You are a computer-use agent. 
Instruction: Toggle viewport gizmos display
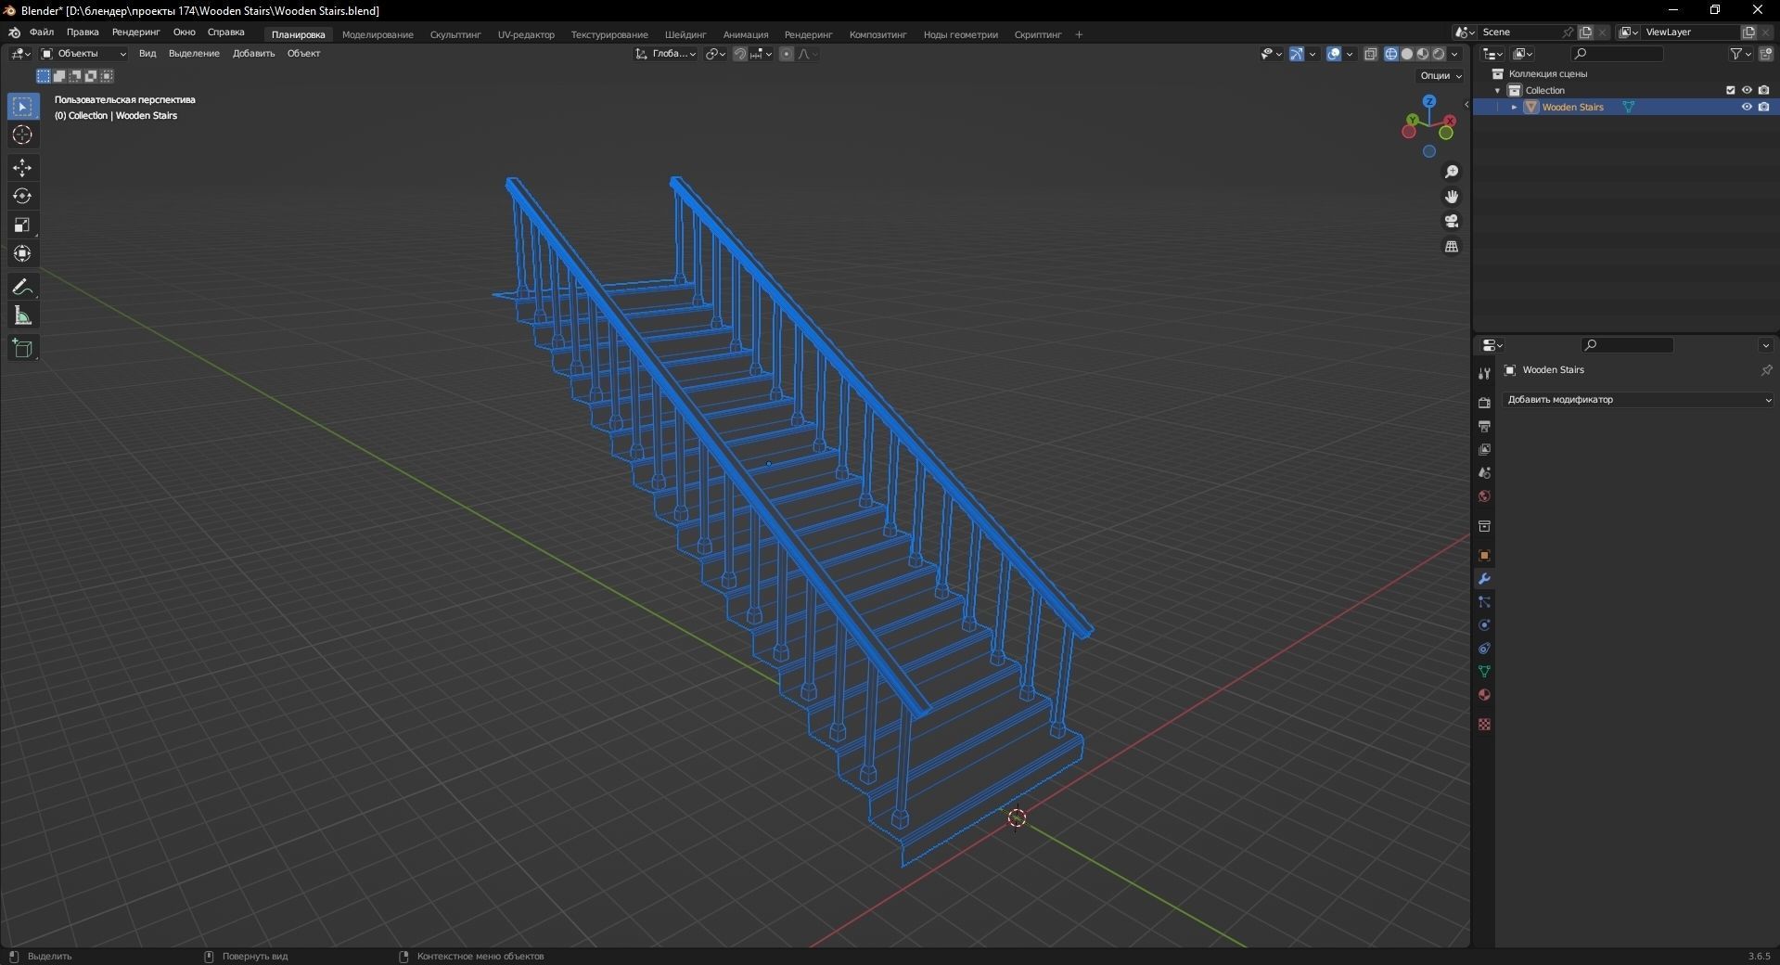[1297, 54]
